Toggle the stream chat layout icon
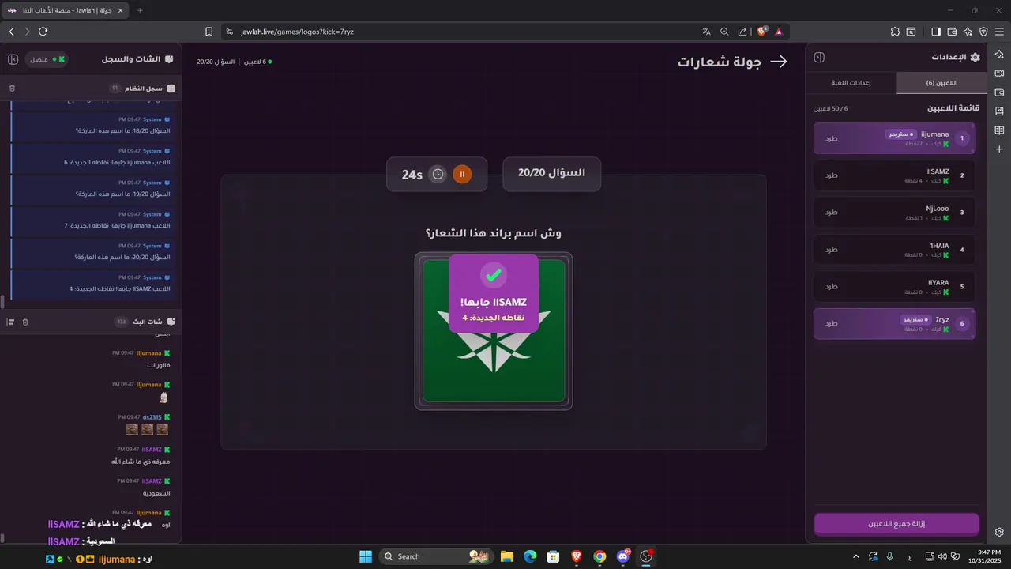The image size is (1011, 569). [10, 322]
